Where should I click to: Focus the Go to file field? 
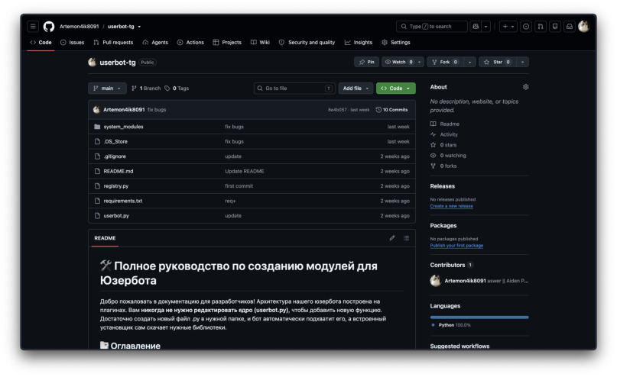pos(294,89)
